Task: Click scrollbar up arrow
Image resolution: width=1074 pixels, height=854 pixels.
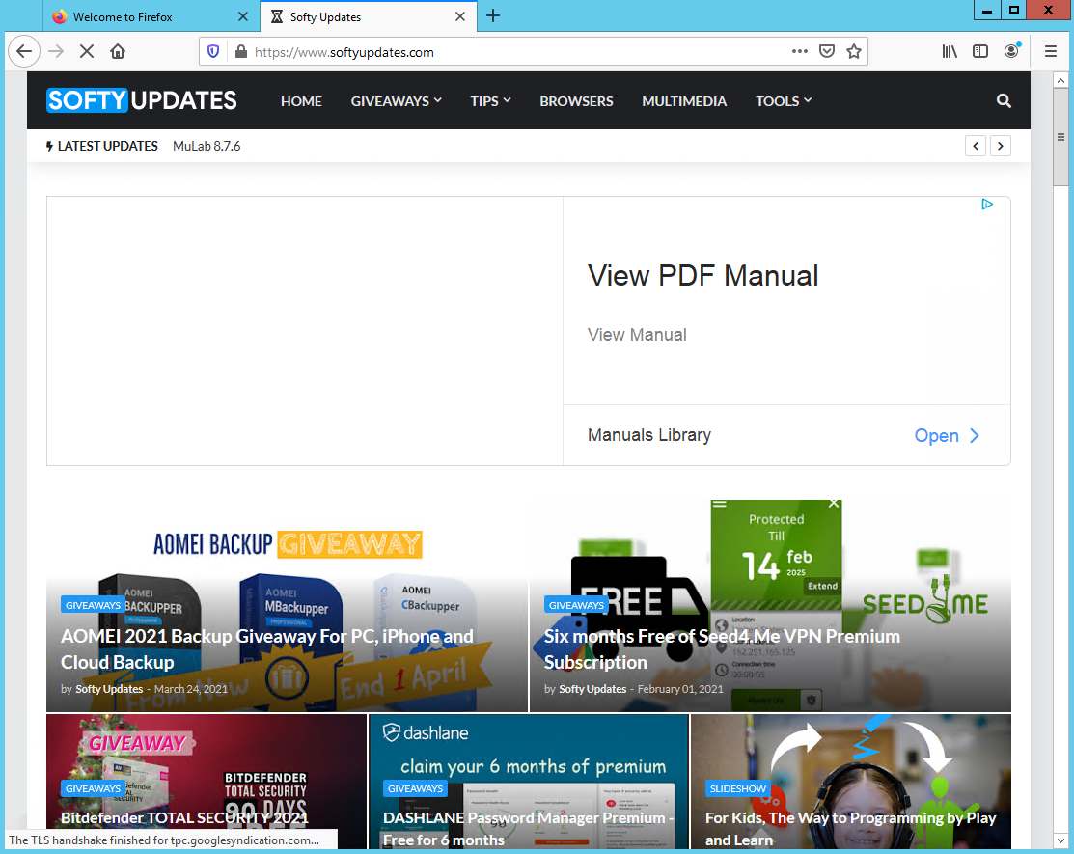Action: (1060, 81)
